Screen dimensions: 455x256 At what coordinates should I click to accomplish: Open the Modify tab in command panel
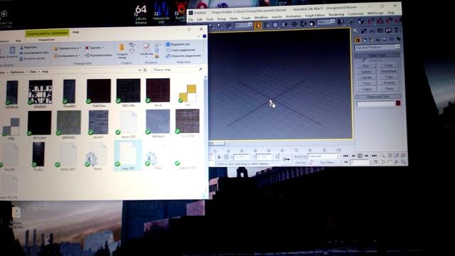pyautogui.click(x=364, y=31)
